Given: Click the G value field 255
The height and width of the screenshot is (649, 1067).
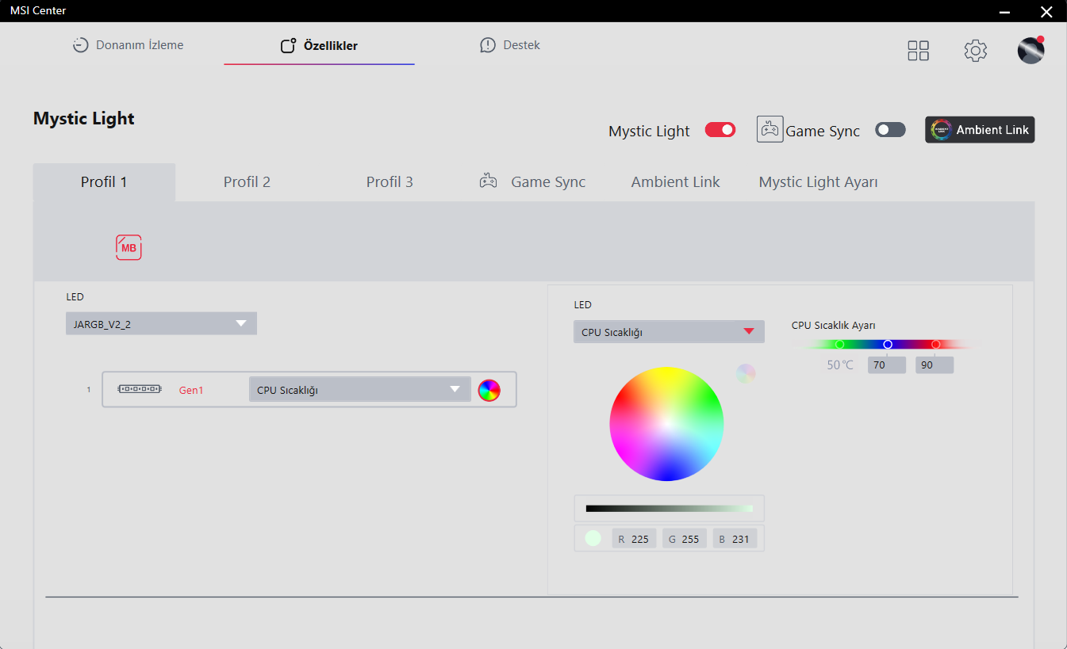Looking at the screenshot, I should click(685, 539).
